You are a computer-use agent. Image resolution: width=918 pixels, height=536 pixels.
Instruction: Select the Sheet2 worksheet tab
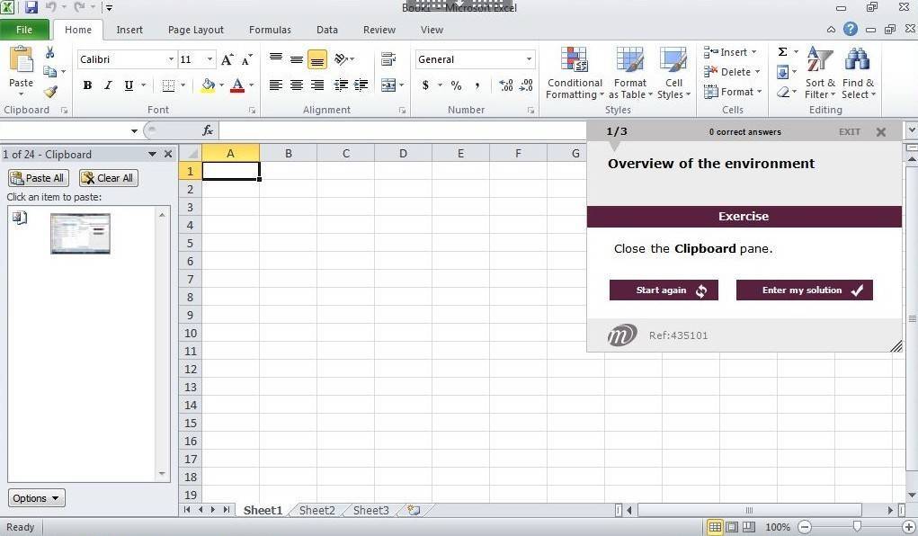(316, 510)
